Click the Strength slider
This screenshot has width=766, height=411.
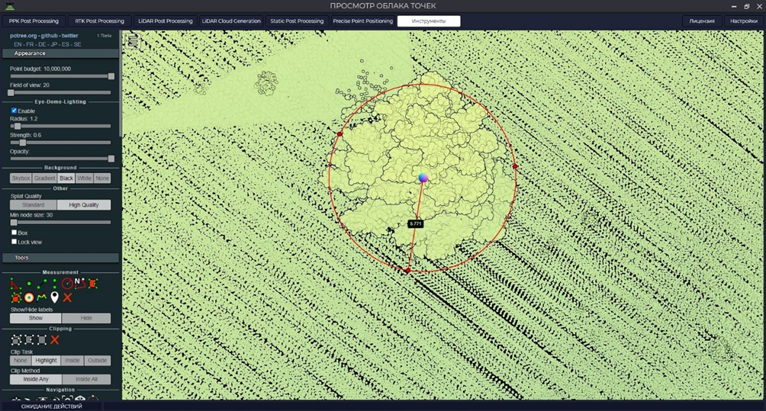60,143
